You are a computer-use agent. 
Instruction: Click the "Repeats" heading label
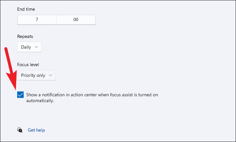point(25,37)
